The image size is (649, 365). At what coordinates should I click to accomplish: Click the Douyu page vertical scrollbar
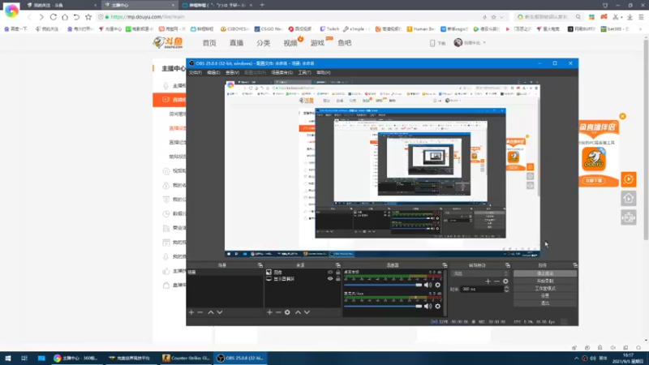click(646, 139)
